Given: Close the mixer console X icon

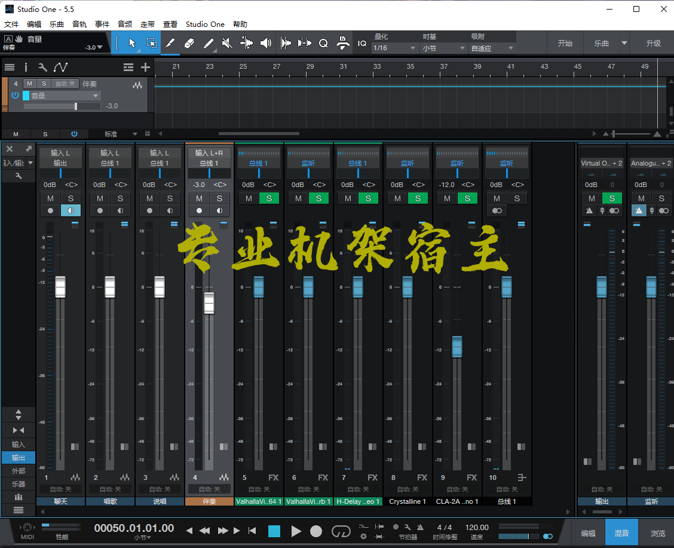Looking at the screenshot, I should click(10, 149).
